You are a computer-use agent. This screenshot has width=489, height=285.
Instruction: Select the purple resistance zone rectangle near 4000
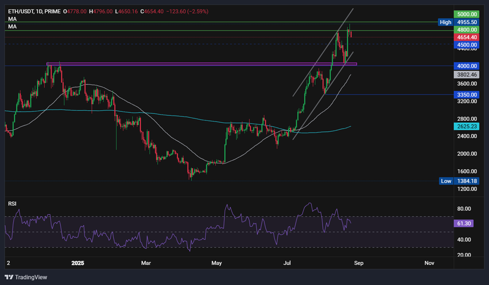click(201, 64)
